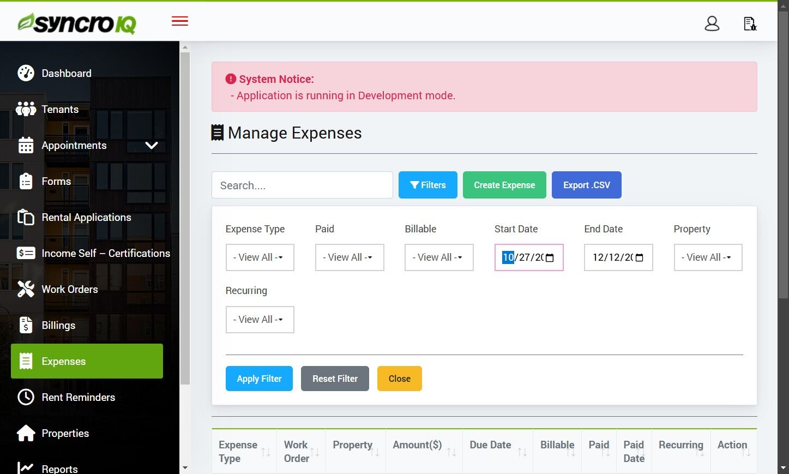This screenshot has width=789, height=474.
Task: Click the sidebar scrollbar down arrow
Action: tap(185, 468)
